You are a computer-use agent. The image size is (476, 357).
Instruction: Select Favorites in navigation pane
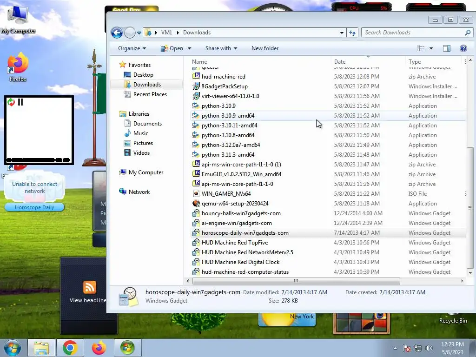(139, 65)
